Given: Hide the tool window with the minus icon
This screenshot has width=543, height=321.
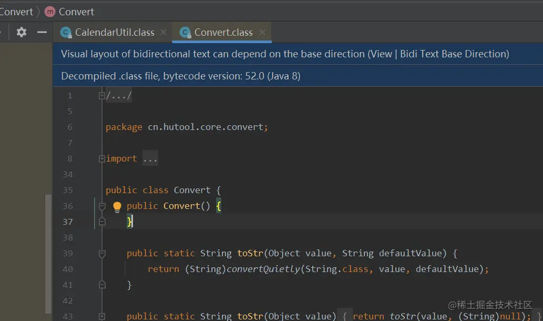Looking at the screenshot, I should [x=42, y=32].
